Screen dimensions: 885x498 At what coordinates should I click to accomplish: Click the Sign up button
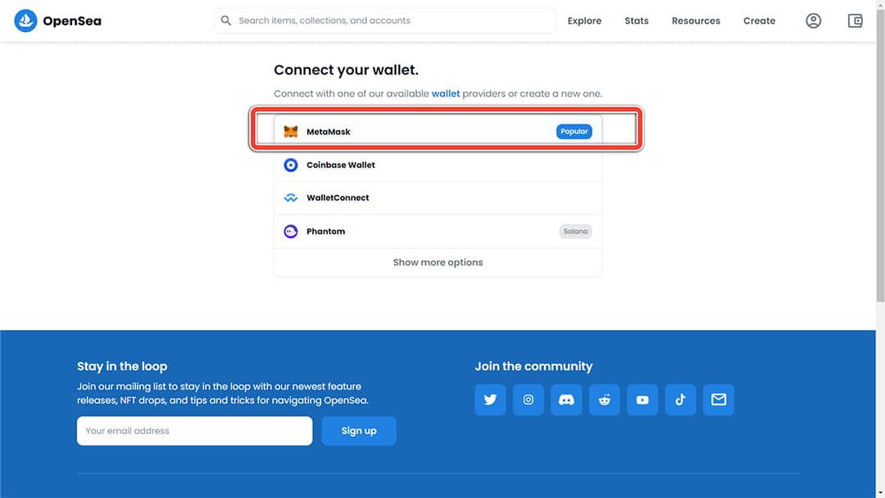tap(359, 431)
